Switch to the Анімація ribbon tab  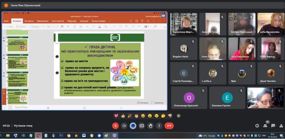tap(84, 21)
